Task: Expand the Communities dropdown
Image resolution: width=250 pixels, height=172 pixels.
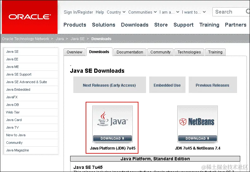Action: coord(142,12)
